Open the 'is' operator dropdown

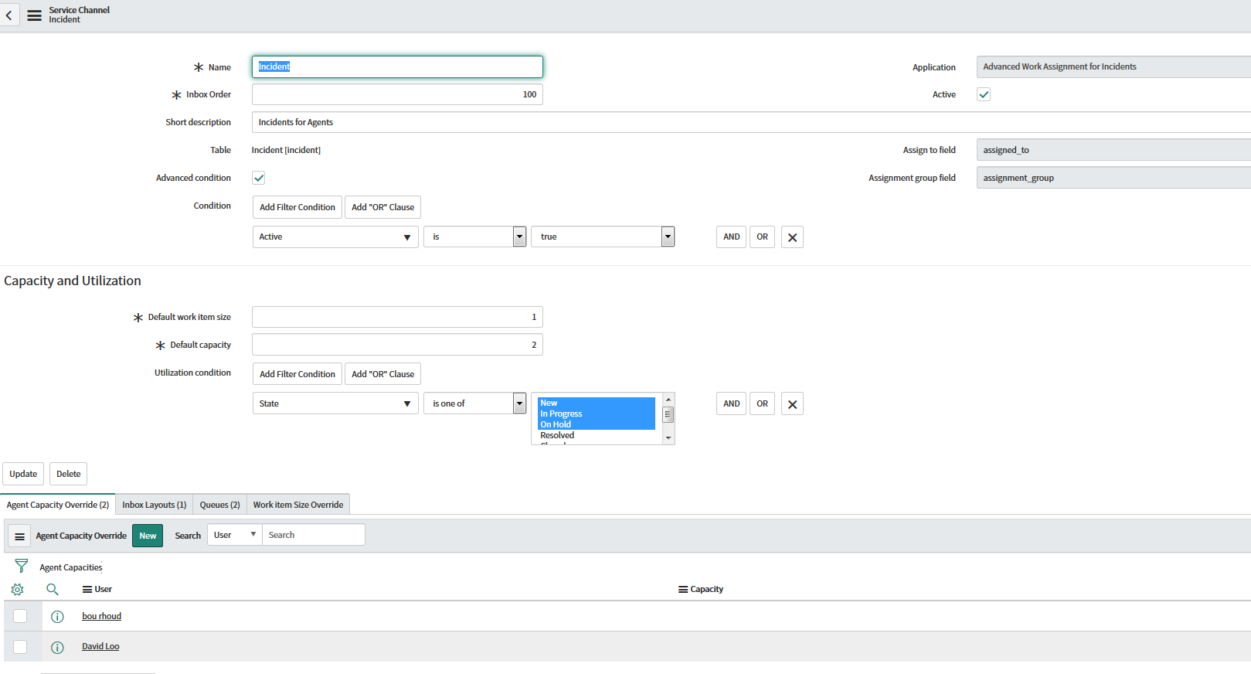coord(474,237)
